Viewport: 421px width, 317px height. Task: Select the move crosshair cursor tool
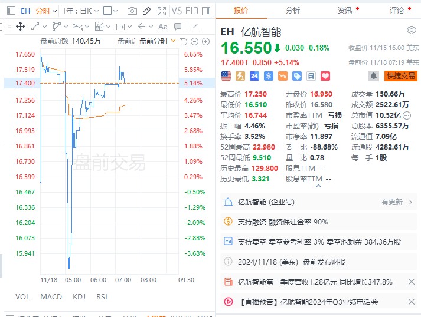click(21, 27)
